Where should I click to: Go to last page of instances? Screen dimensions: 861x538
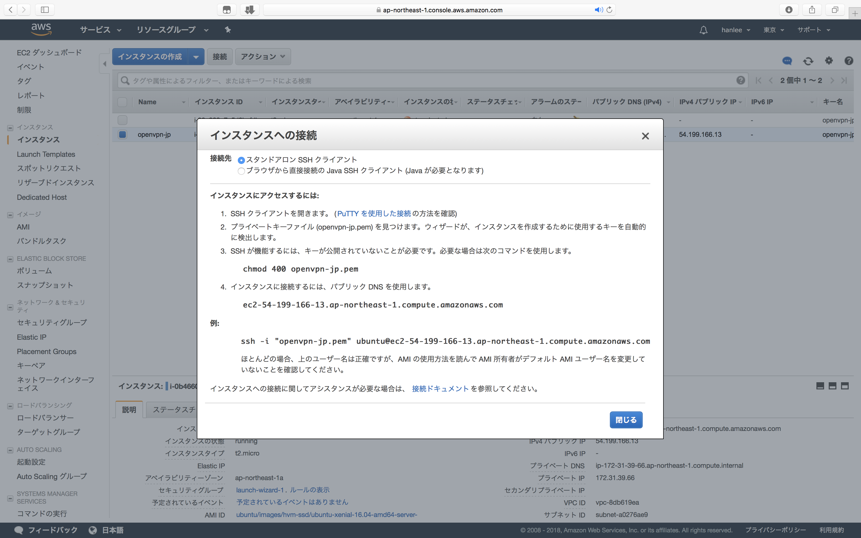pyautogui.click(x=844, y=80)
